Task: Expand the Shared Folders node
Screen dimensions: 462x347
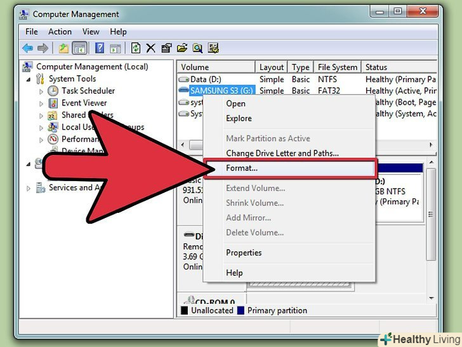Action: 41,116
